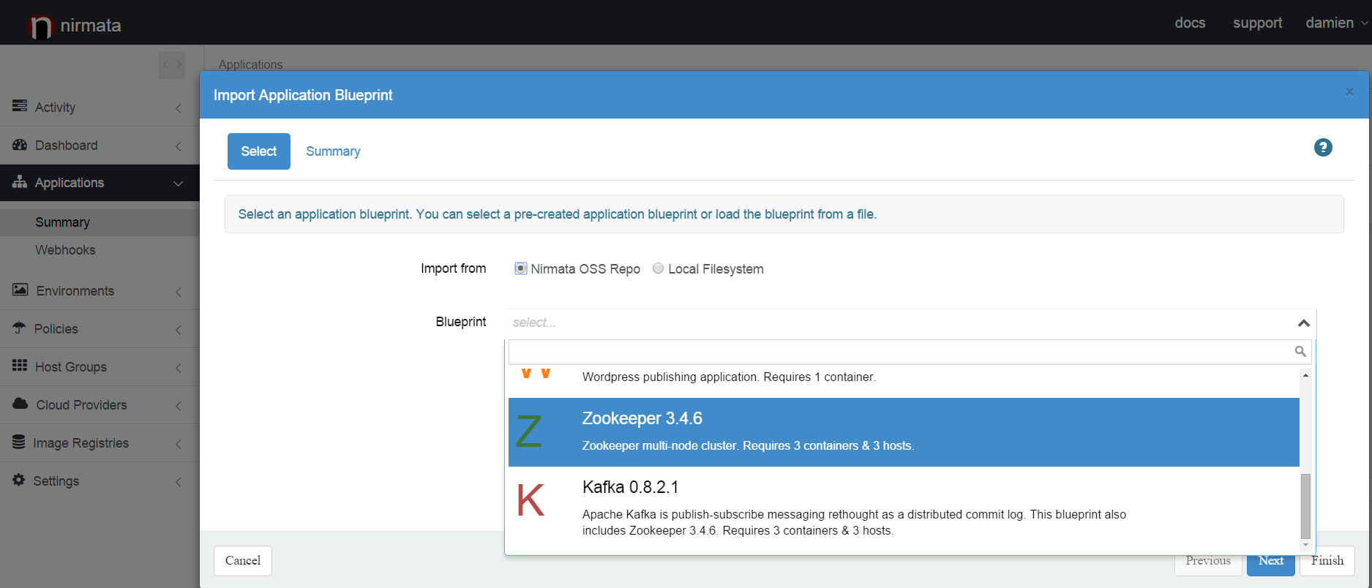This screenshot has width=1372, height=588.
Task: Expand the Host Groups menu chevron
Action: tap(179, 368)
